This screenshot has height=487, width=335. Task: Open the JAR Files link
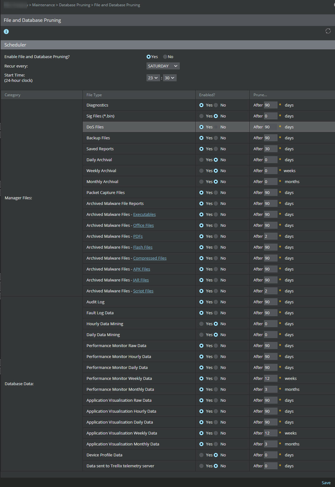click(141, 280)
